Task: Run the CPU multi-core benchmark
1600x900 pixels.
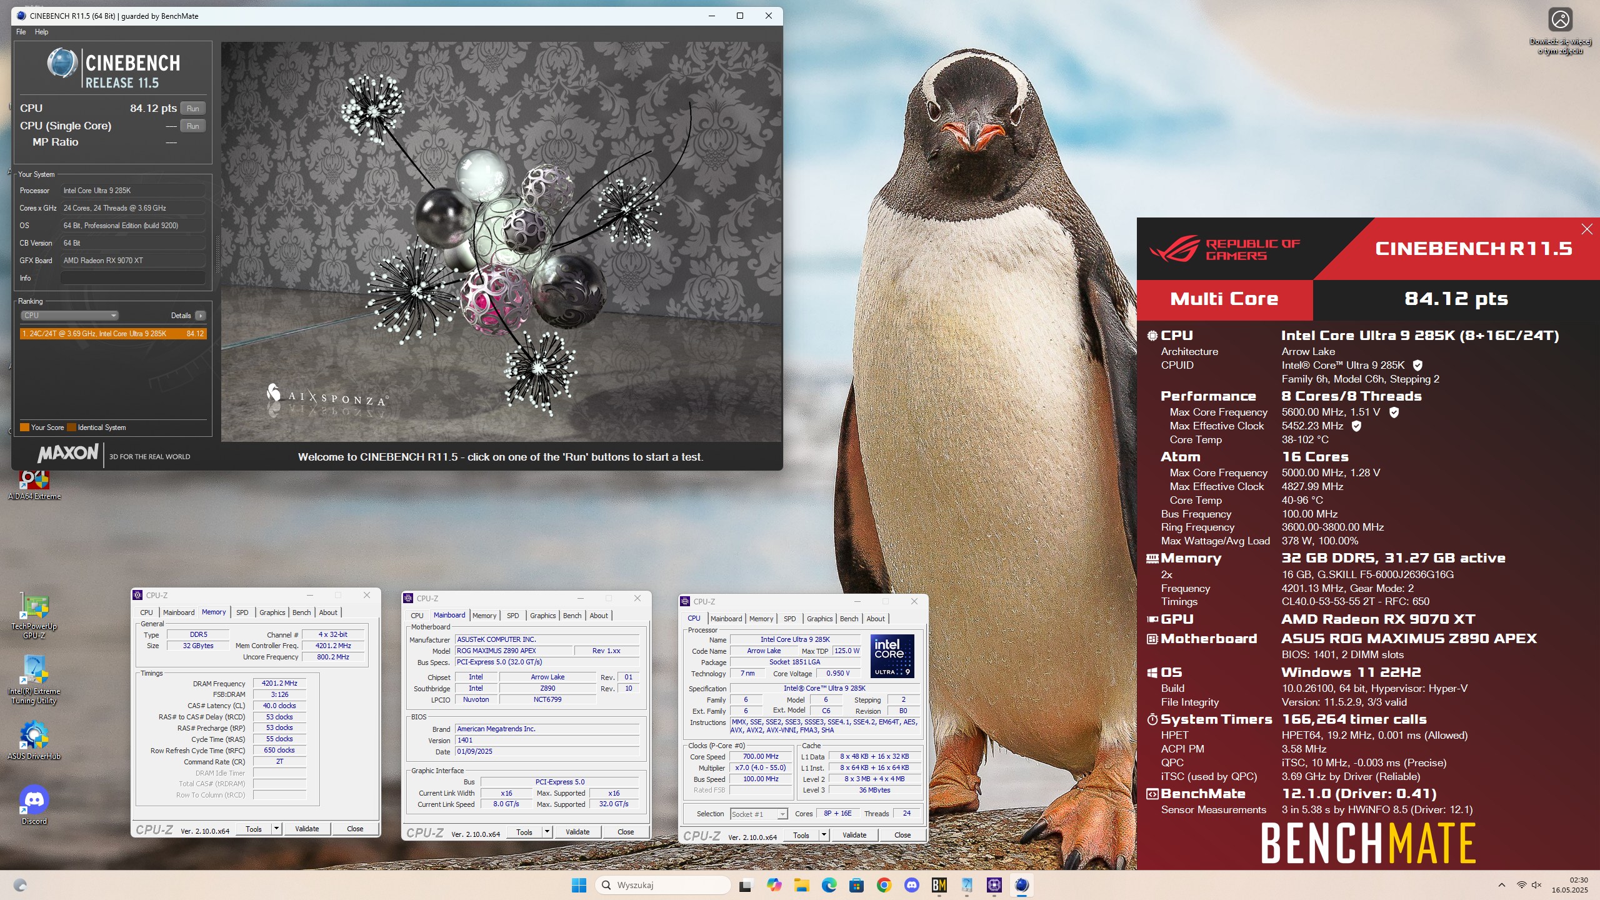Action: [192, 108]
